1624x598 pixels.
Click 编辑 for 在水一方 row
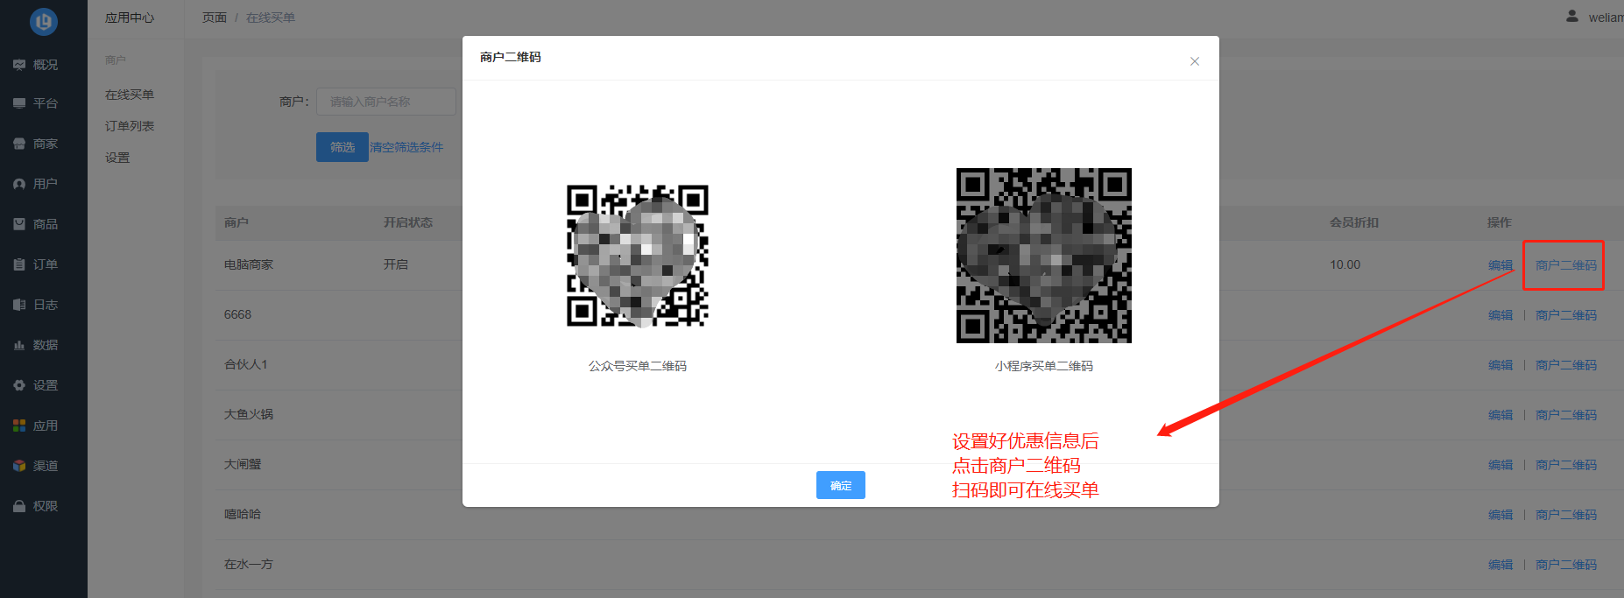tap(1500, 565)
